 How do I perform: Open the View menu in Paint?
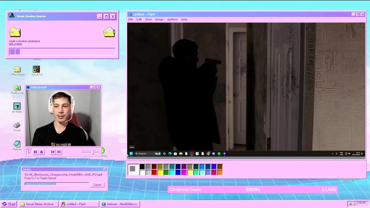(148, 19)
